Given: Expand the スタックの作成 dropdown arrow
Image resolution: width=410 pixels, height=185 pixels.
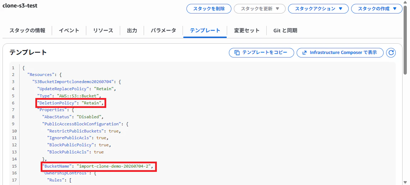Looking at the screenshot, I should 395,9.
